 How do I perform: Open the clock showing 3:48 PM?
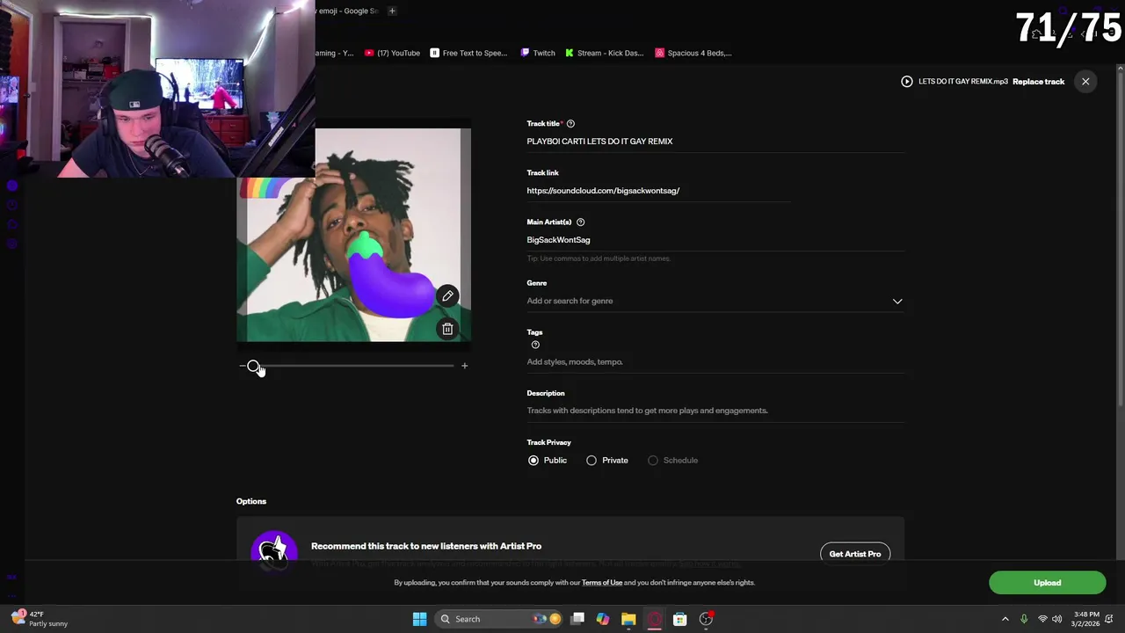pos(1085,619)
